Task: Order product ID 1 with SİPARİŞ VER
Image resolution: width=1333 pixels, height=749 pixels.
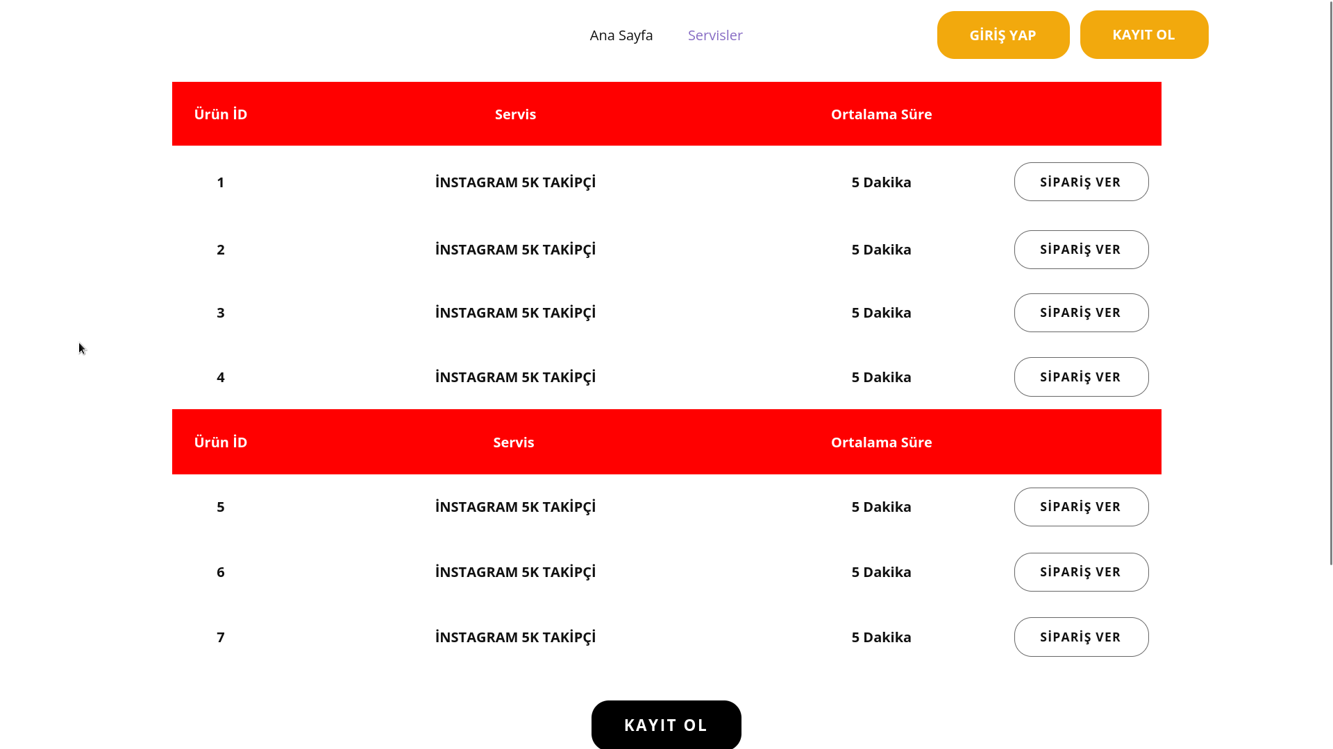Action: pos(1081,182)
